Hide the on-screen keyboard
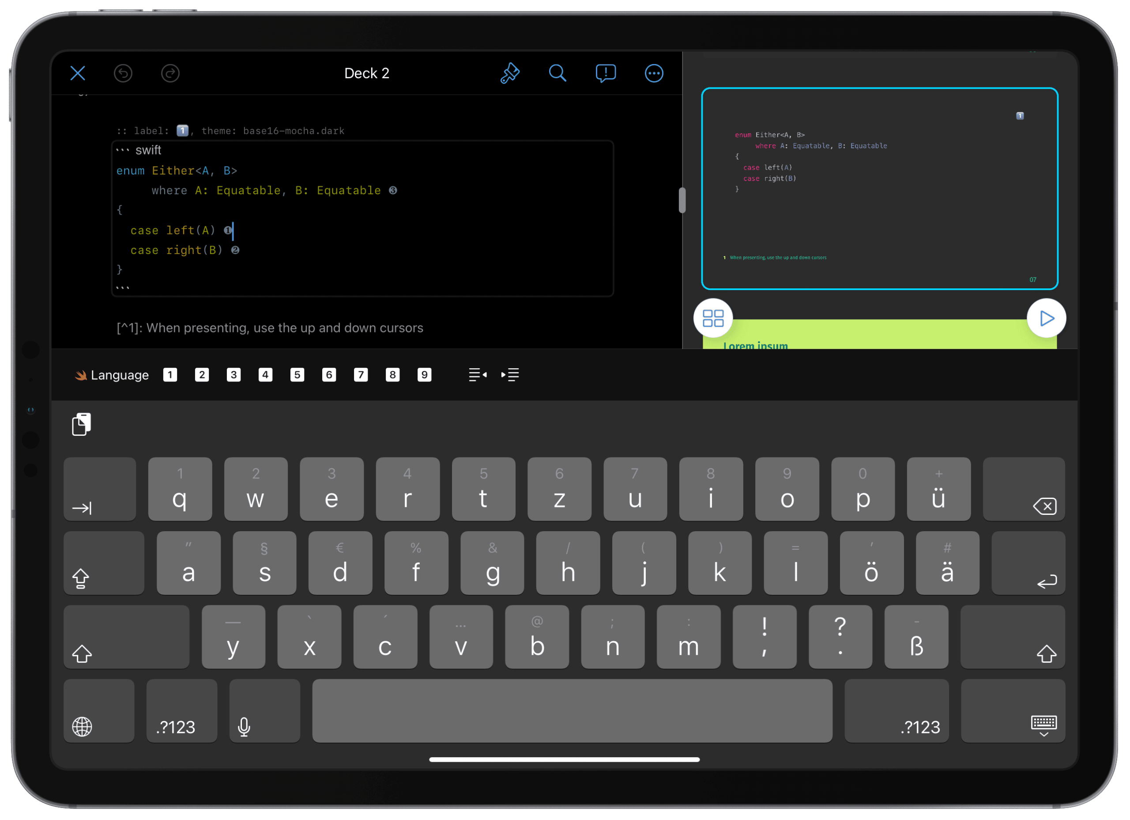This screenshot has width=1130, height=820. pos(1013,711)
